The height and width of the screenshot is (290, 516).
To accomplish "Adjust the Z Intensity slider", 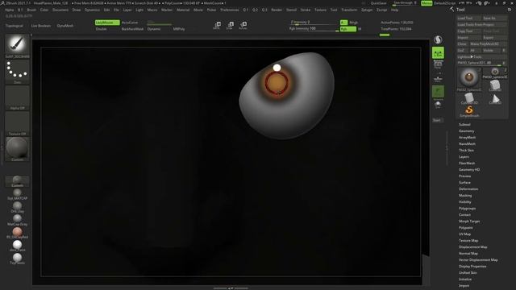I will point(314,23).
